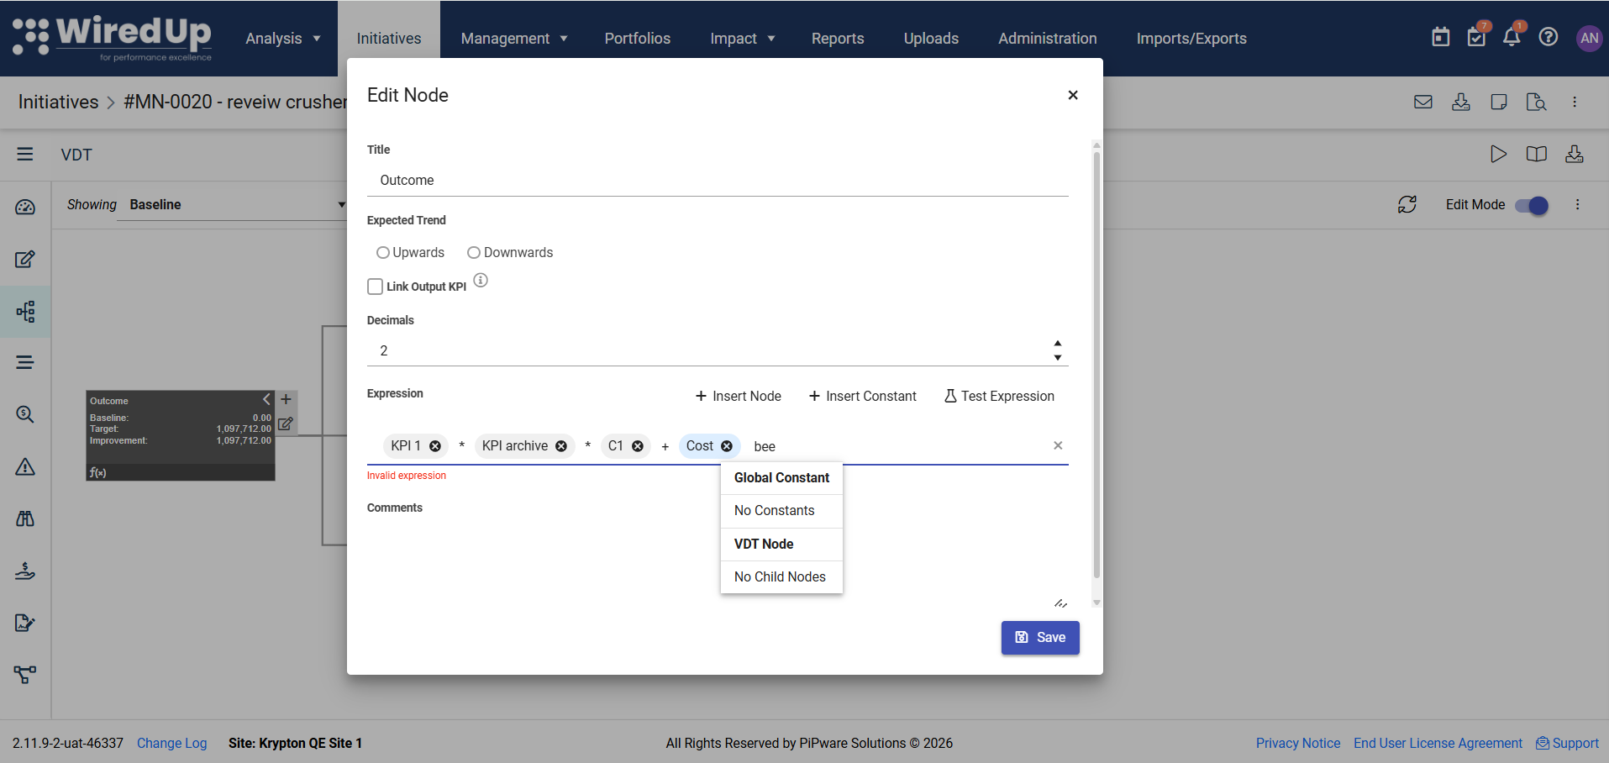
Task: Go to the Initiatives tab
Action: point(389,39)
